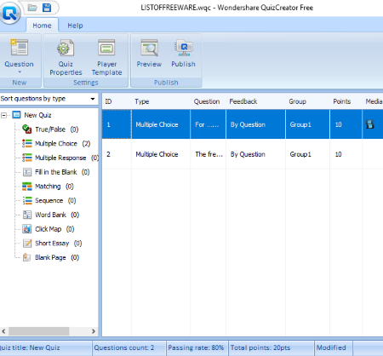Click the tree panel right scroll arrow
Screen dimensions: 383x356
(x=94, y=331)
